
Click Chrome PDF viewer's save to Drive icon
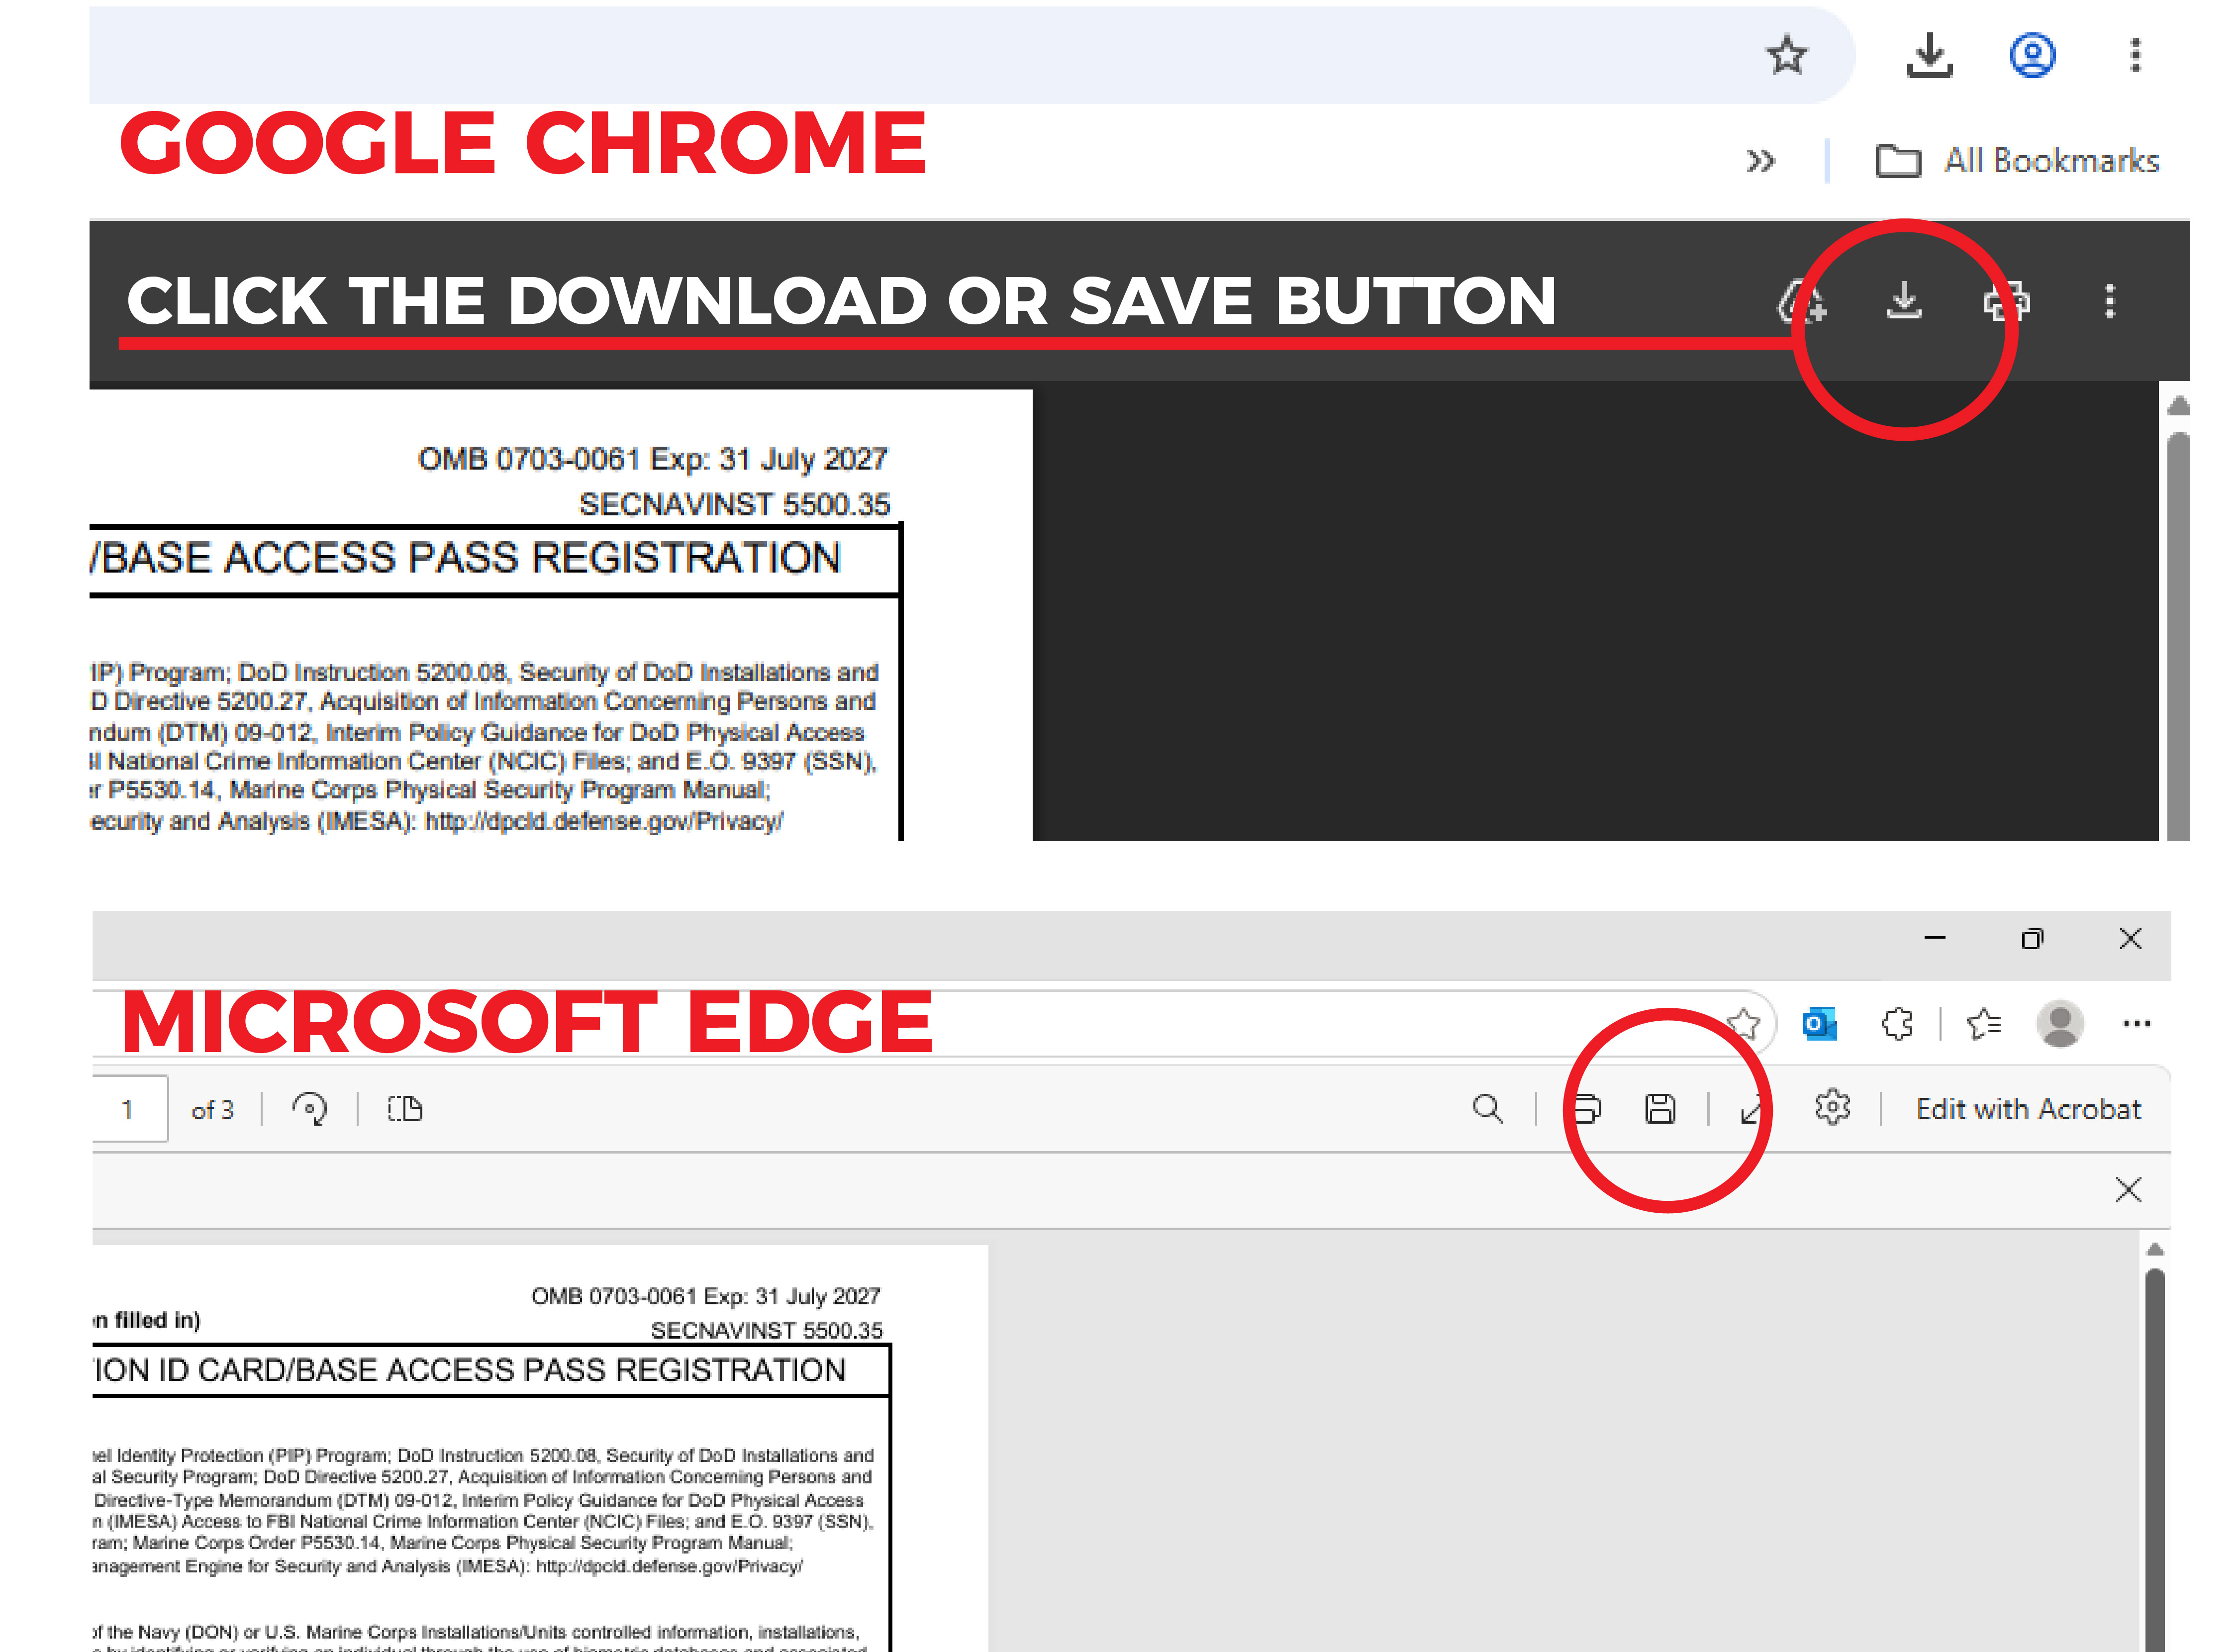pyautogui.click(x=1802, y=301)
